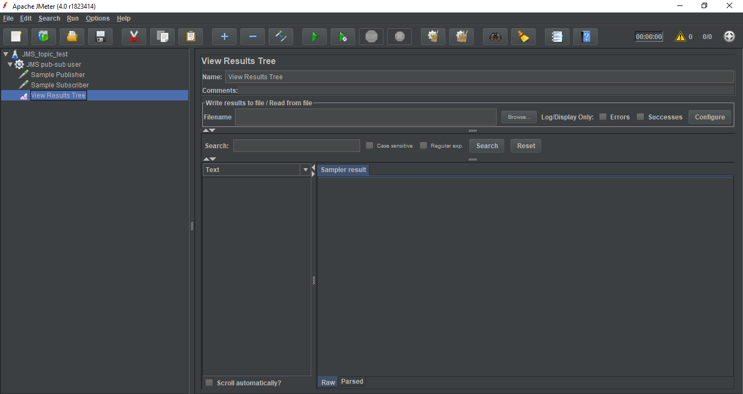Open the Run menu
743x394 pixels.
click(73, 18)
